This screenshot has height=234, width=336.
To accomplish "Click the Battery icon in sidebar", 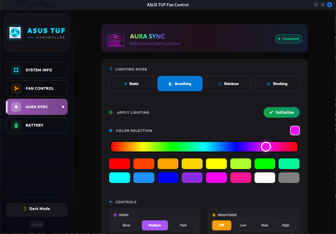I will 16,125.
